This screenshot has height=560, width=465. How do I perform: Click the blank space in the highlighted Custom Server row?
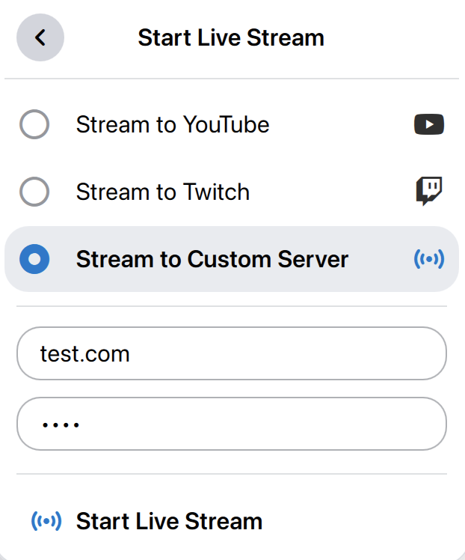[380, 260]
